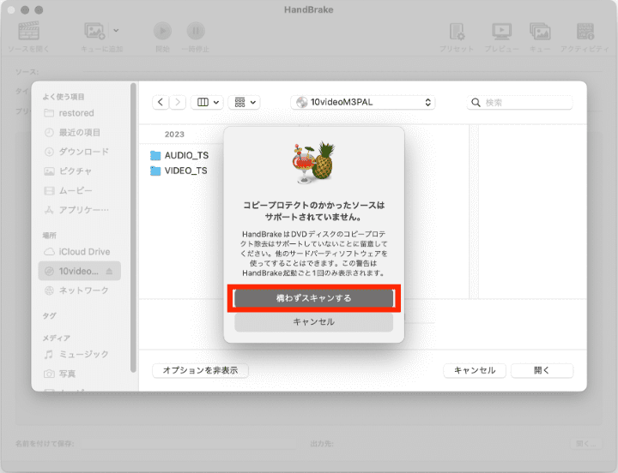Viewport: 618px width, 473px height.
Task: Go back with the left chevron button
Action: [161, 102]
